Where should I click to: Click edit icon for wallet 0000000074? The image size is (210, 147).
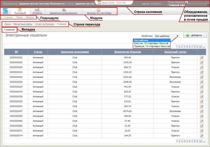click(x=202, y=135)
